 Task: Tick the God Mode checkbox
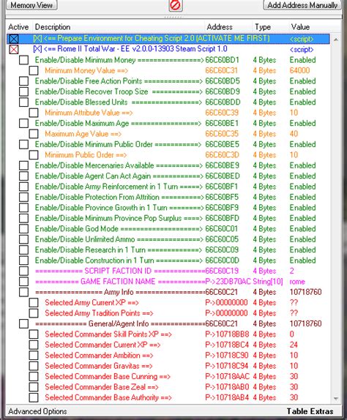point(23,228)
